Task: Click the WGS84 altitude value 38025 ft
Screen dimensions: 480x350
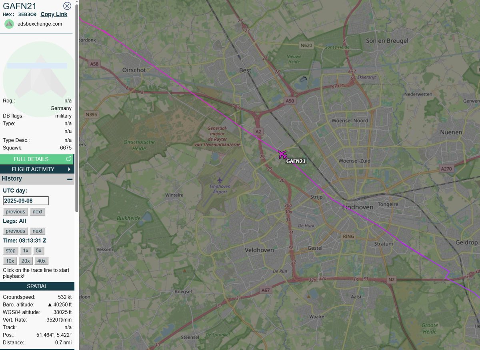Action: pos(62,312)
